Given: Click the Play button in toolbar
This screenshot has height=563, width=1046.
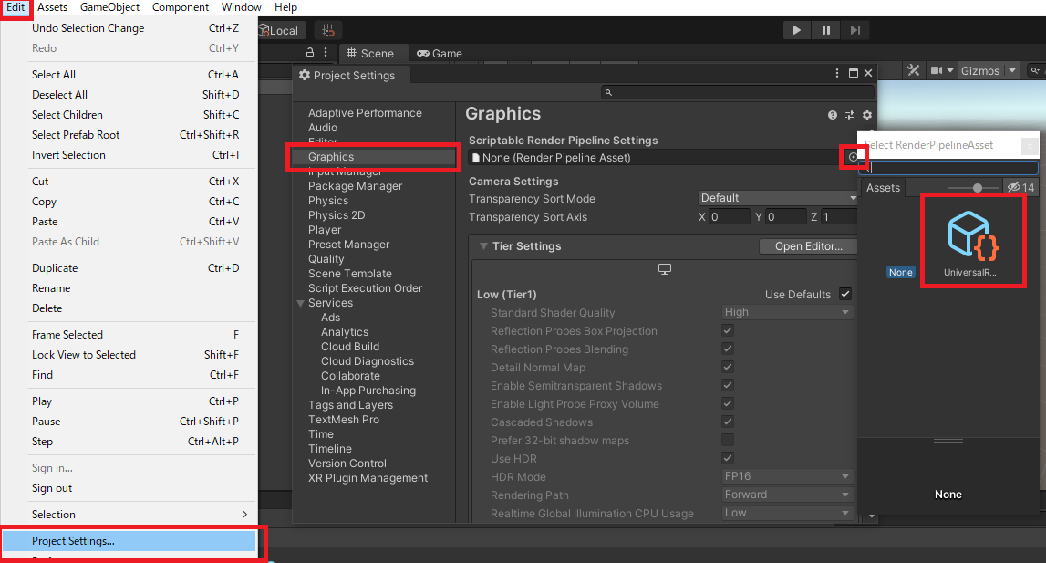Looking at the screenshot, I should point(796,30).
